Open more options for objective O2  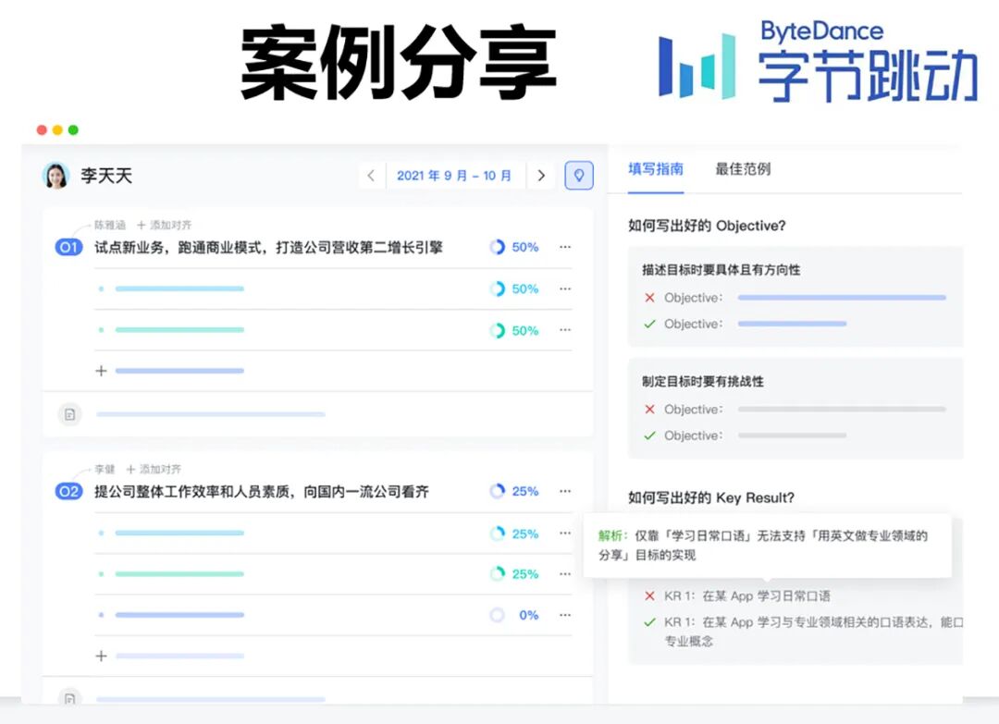(x=565, y=492)
